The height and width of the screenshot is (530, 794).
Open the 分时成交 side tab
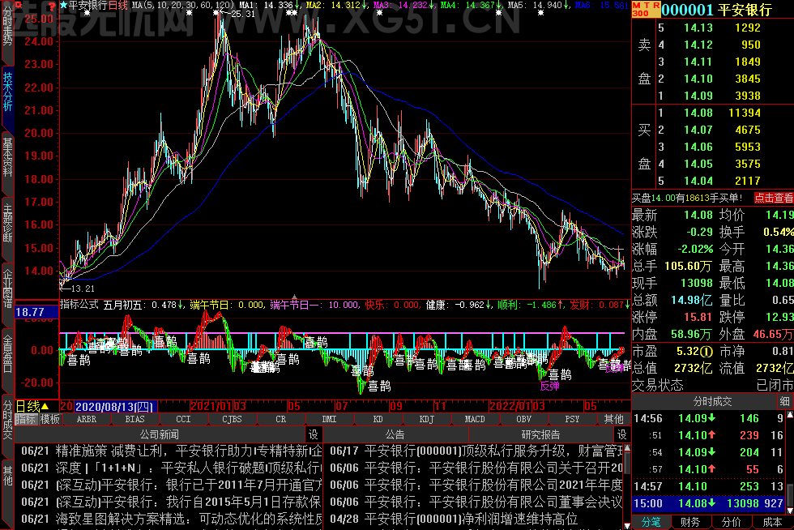7,419
